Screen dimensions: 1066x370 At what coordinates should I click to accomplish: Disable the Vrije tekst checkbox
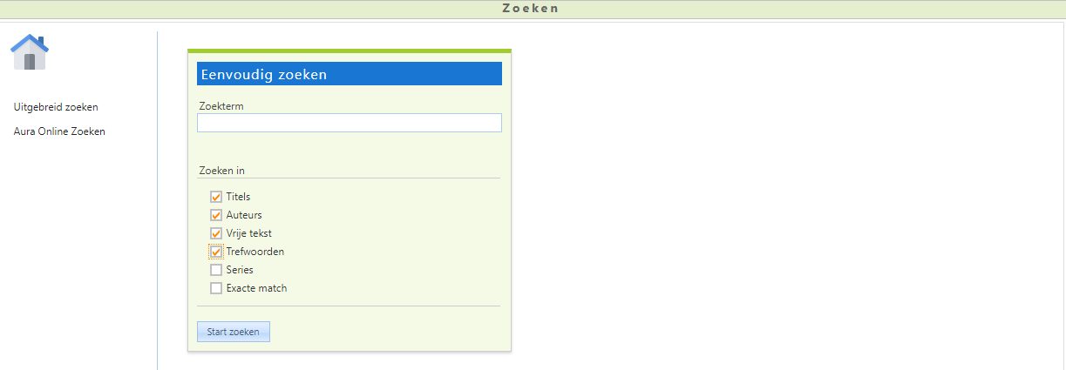pyautogui.click(x=216, y=233)
